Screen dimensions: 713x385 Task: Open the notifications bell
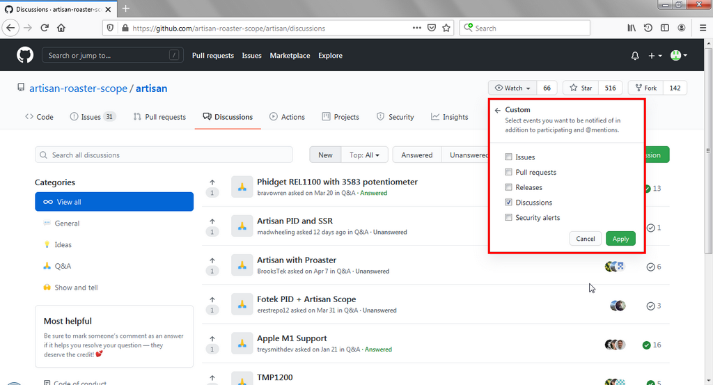coord(635,56)
